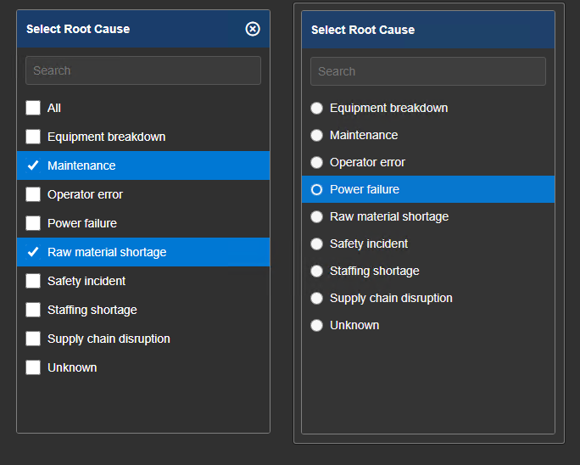The image size is (580, 465).
Task: Click the 'All' label in left list
Action: (x=54, y=108)
